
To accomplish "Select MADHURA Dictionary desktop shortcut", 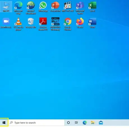I will pos(56,24).
